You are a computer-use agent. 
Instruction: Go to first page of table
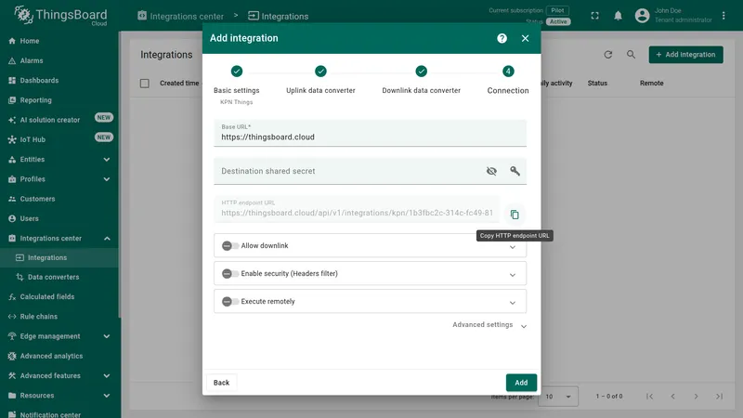point(649,397)
